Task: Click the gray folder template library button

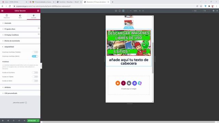Action: [x=129, y=83]
